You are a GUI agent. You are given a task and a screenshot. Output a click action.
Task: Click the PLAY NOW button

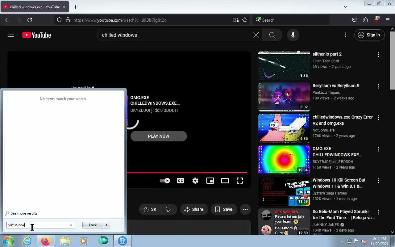coord(159,136)
